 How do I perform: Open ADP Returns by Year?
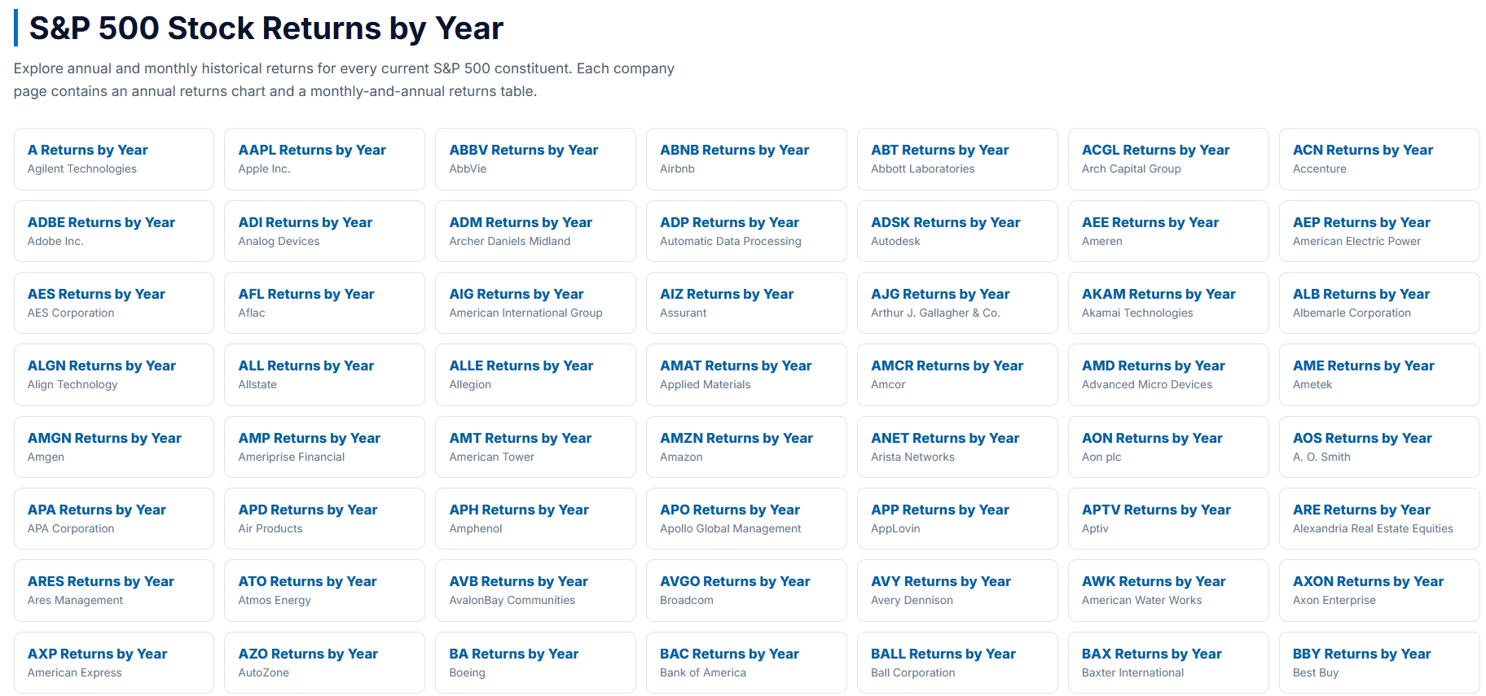coord(746,231)
